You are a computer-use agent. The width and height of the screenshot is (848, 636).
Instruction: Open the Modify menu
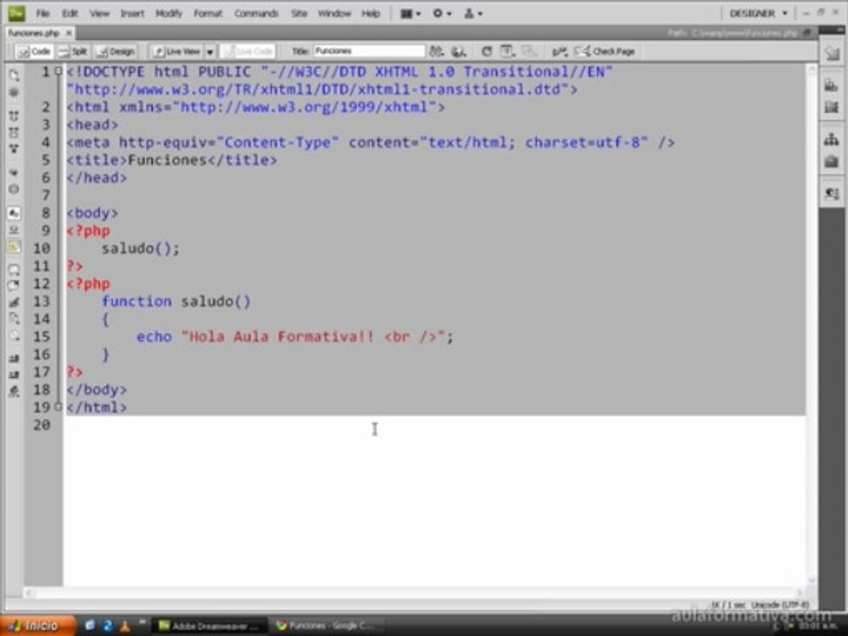[169, 13]
